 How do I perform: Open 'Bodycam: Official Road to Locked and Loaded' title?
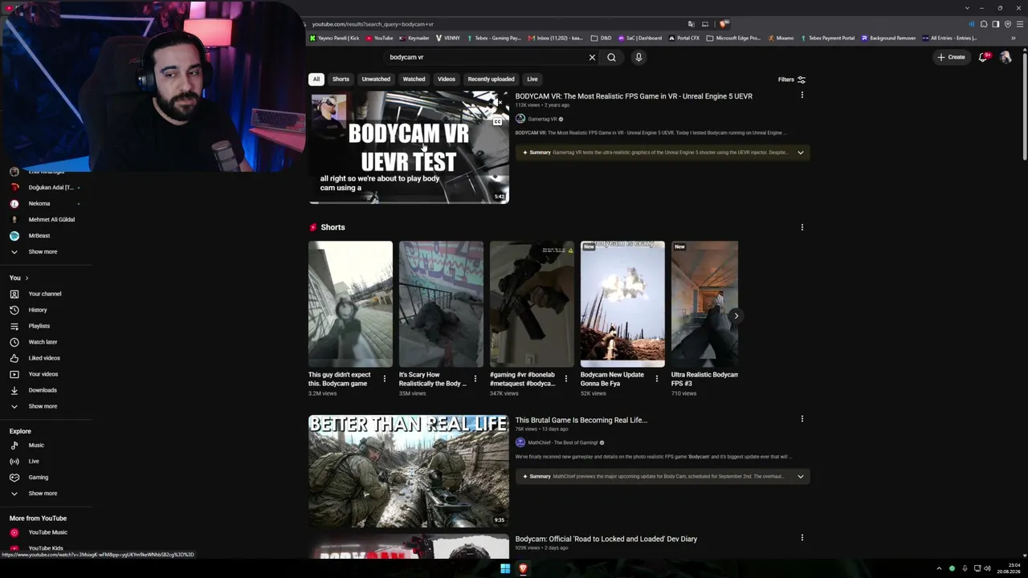606,539
